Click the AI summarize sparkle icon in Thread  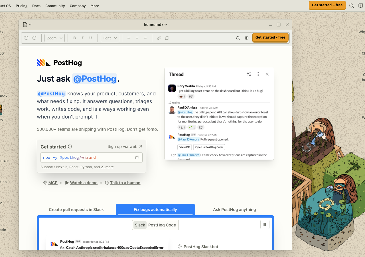(249, 74)
